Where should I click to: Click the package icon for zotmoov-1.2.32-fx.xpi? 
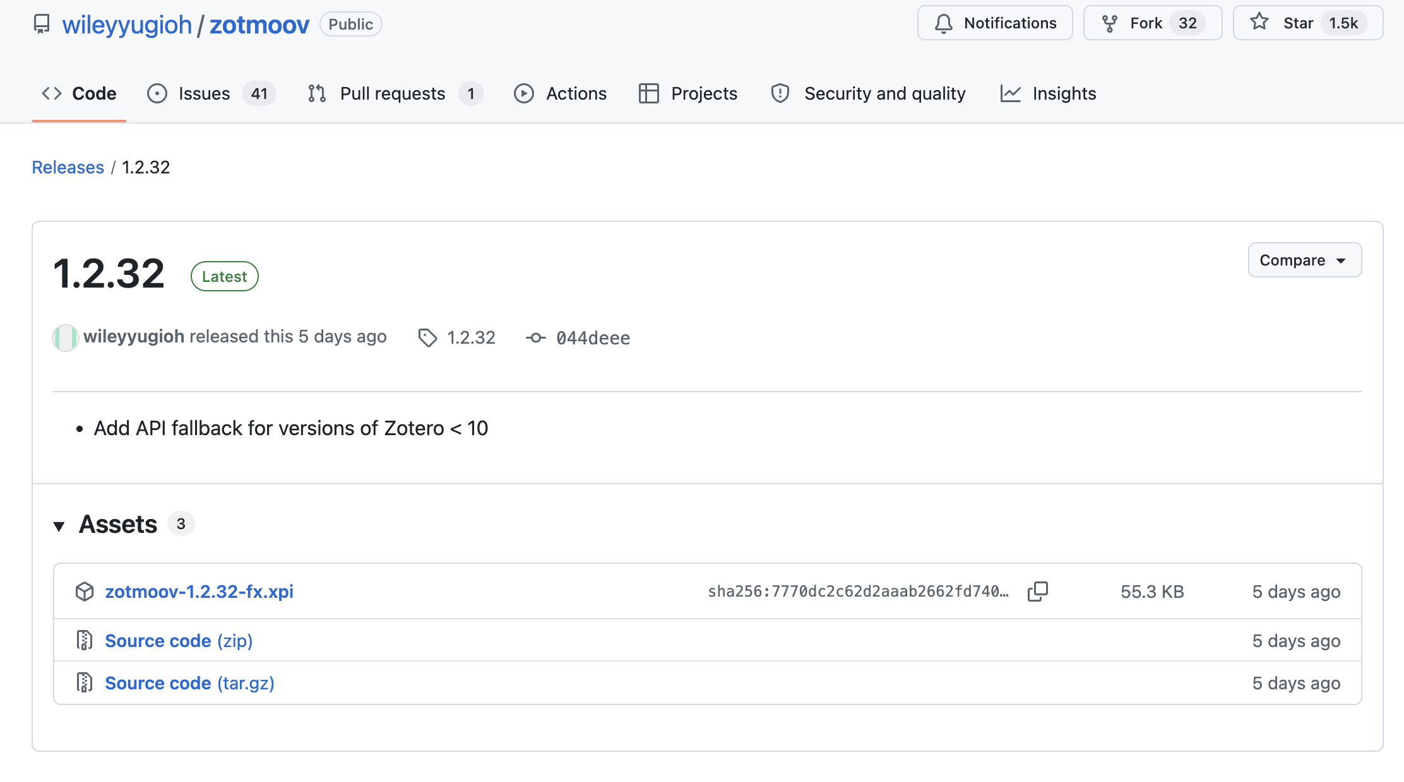point(85,592)
